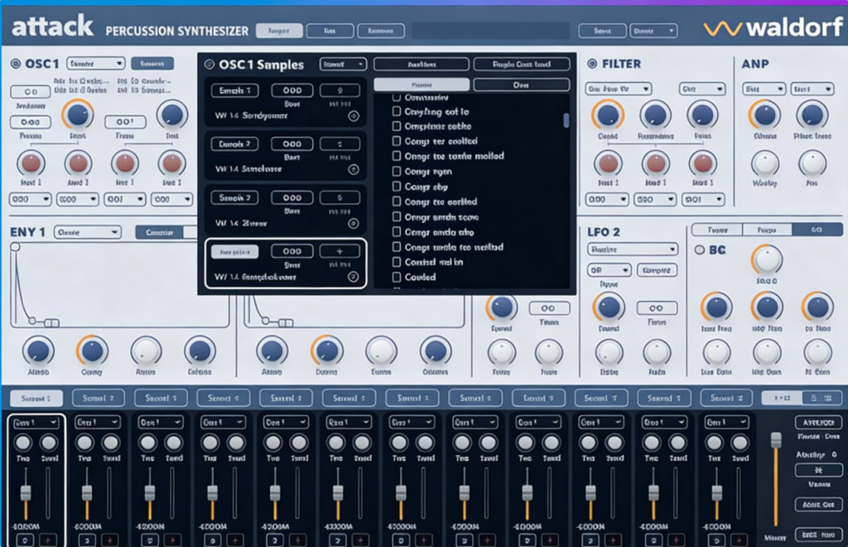Toggle the OSC1 section power icon
Viewport: 848px width, 547px height.
click(x=16, y=64)
